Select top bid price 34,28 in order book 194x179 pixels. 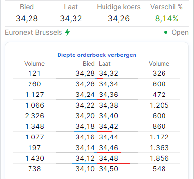click(85, 73)
